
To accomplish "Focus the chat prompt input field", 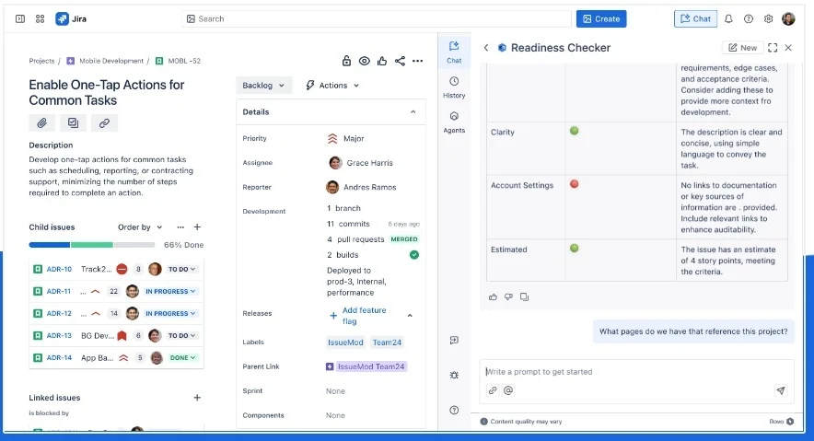I will (x=637, y=371).
